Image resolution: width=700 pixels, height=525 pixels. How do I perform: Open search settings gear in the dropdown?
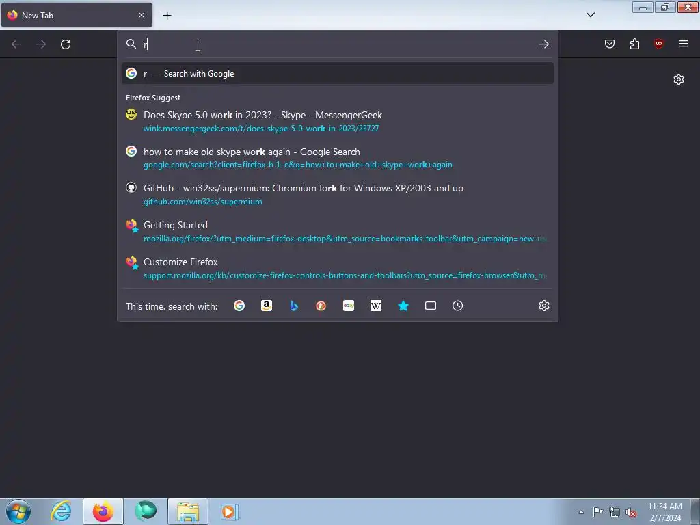[x=543, y=306]
